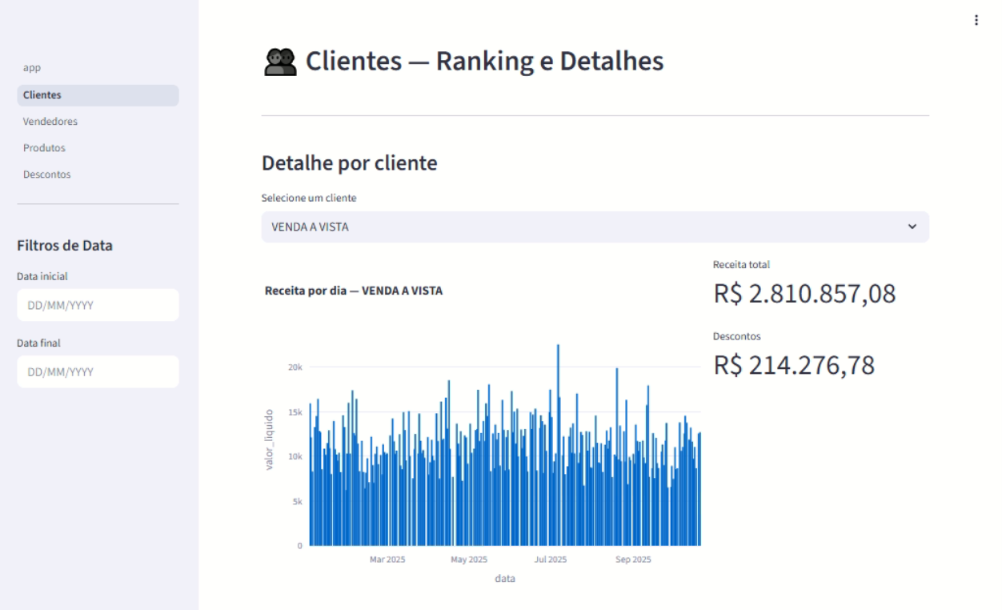Click the Data inicial date field

(x=98, y=305)
